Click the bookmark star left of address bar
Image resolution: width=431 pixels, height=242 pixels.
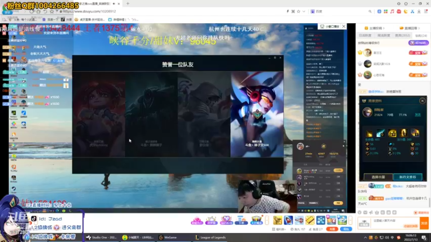click(52, 11)
